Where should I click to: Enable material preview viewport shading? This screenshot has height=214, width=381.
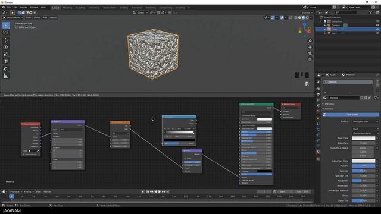(x=304, y=18)
